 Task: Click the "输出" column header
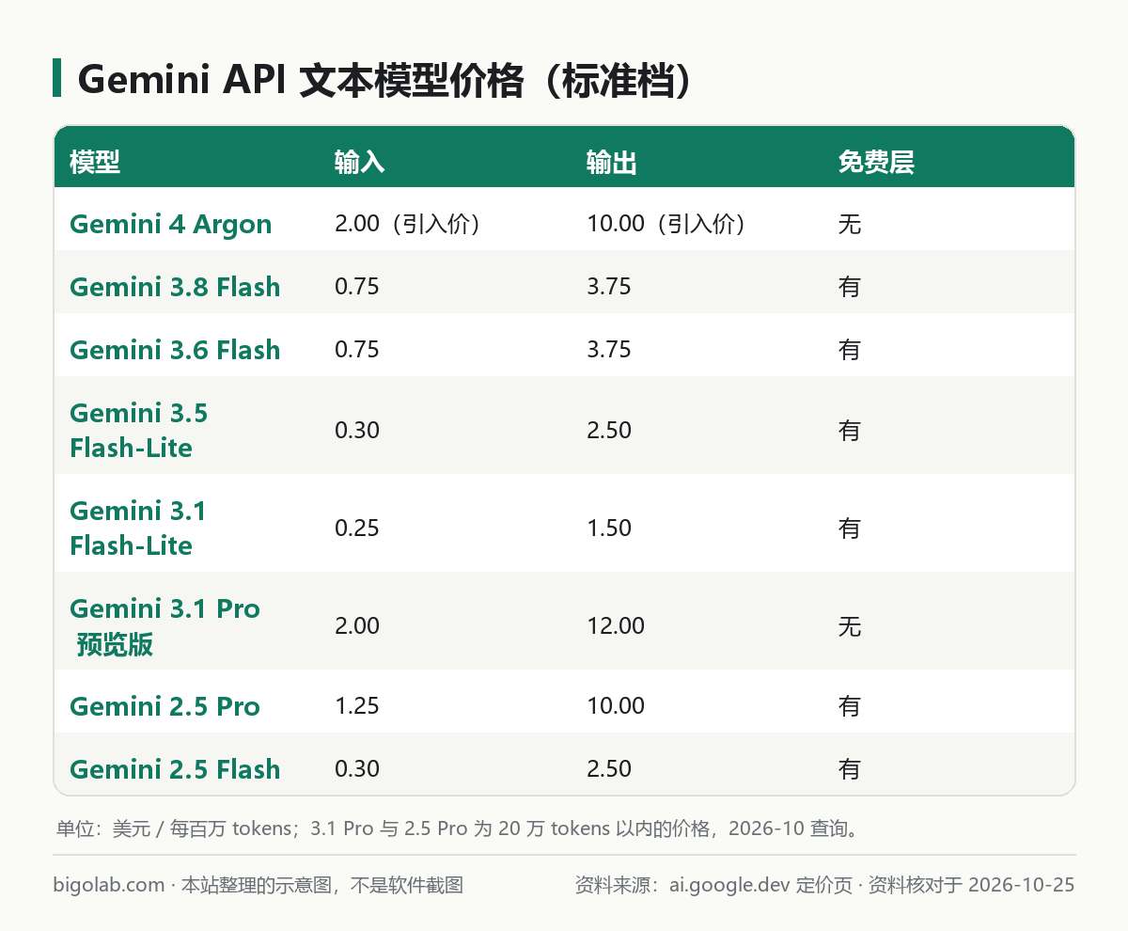[612, 163]
